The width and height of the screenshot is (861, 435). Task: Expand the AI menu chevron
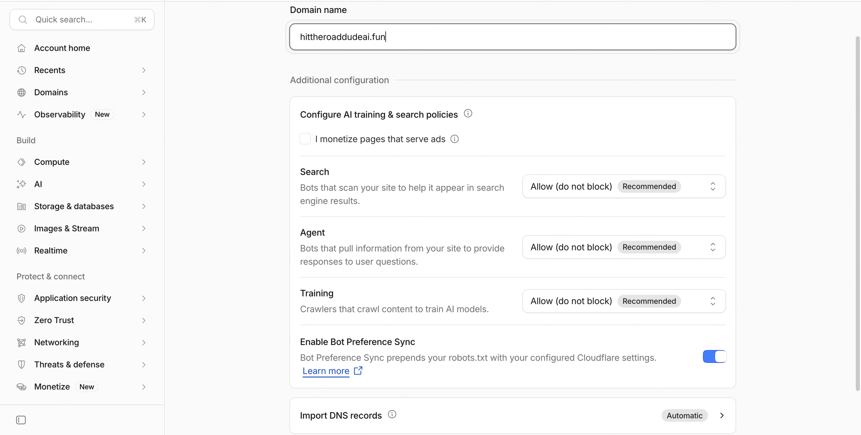144,184
